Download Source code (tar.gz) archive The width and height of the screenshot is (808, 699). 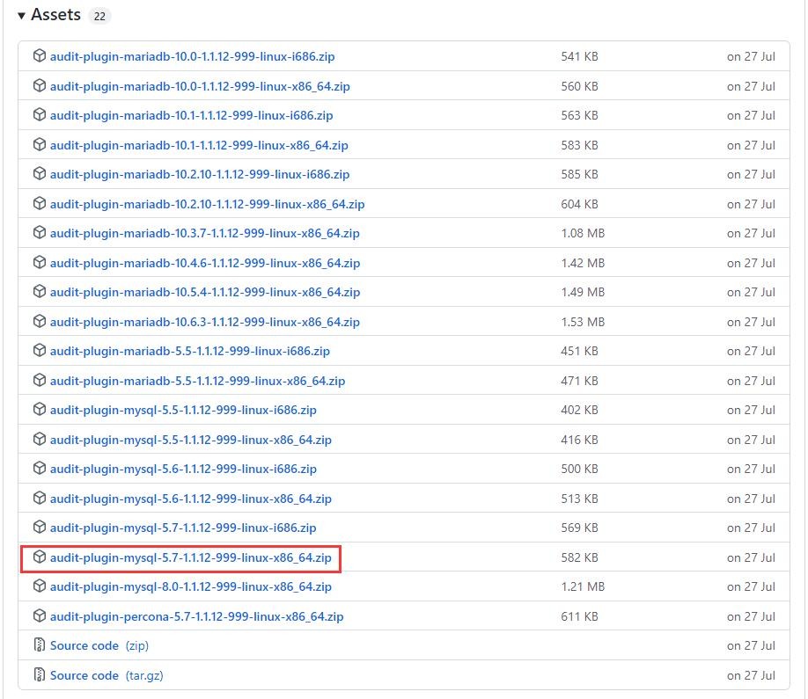pyautogui.click(x=107, y=676)
